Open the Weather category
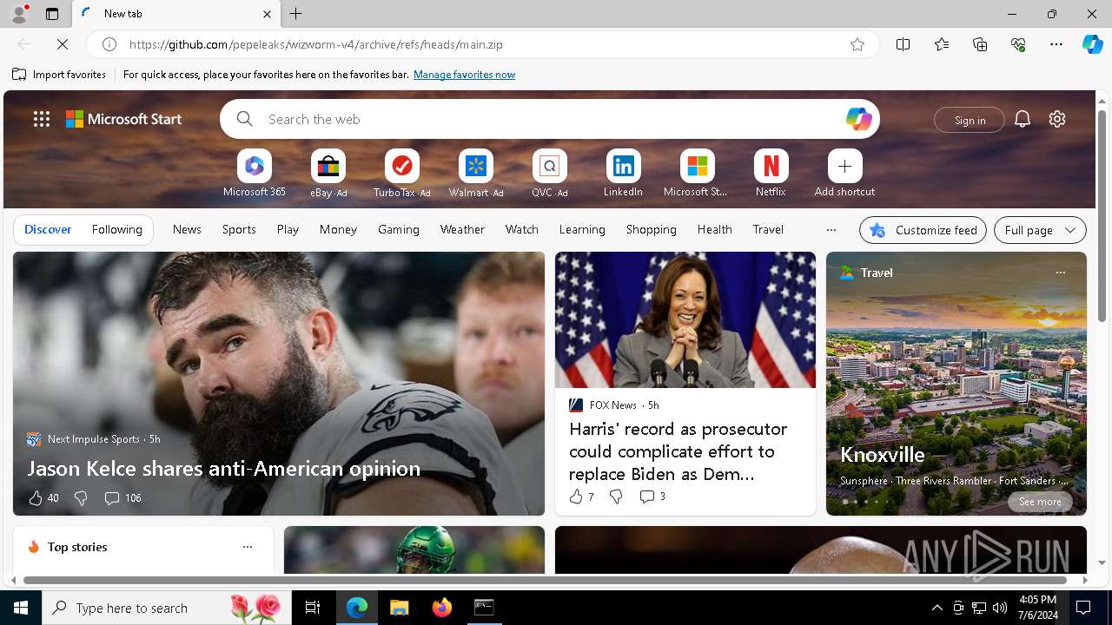 [x=462, y=229]
